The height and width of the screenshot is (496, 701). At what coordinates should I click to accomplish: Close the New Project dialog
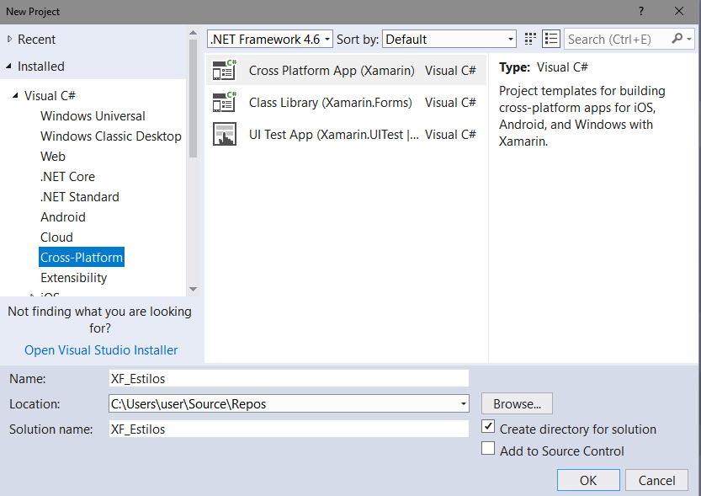pos(678,11)
